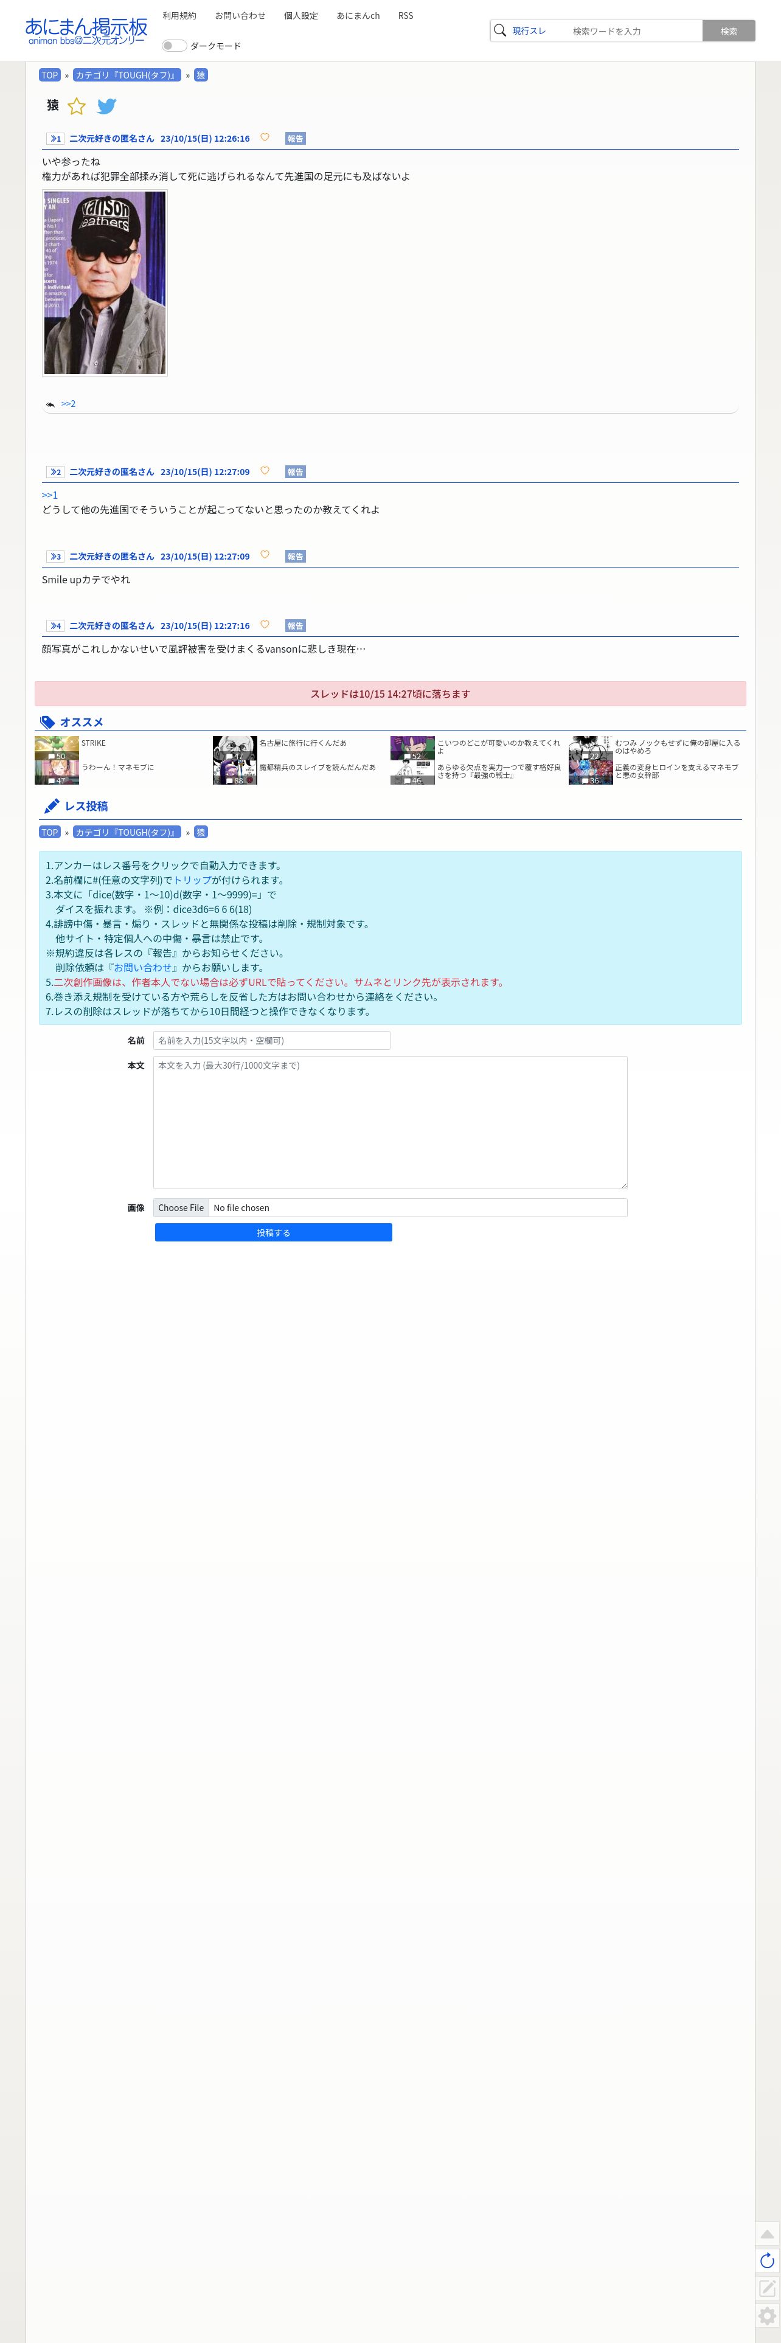Viewport: 781px width, 2343px height.
Task: Report post 2 with the 報告 button
Action: pos(296,472)
